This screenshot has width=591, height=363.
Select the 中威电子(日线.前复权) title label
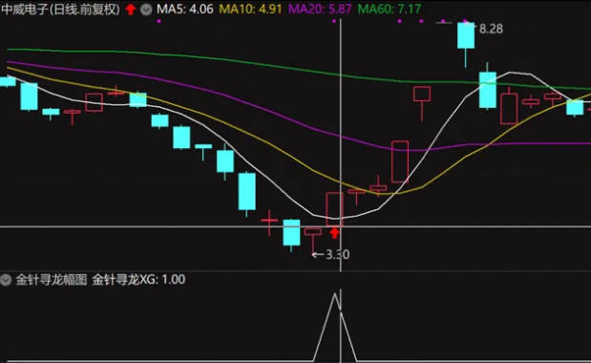61,9
